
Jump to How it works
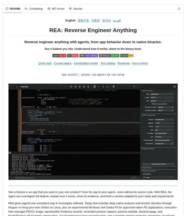(x=140, y=63)
